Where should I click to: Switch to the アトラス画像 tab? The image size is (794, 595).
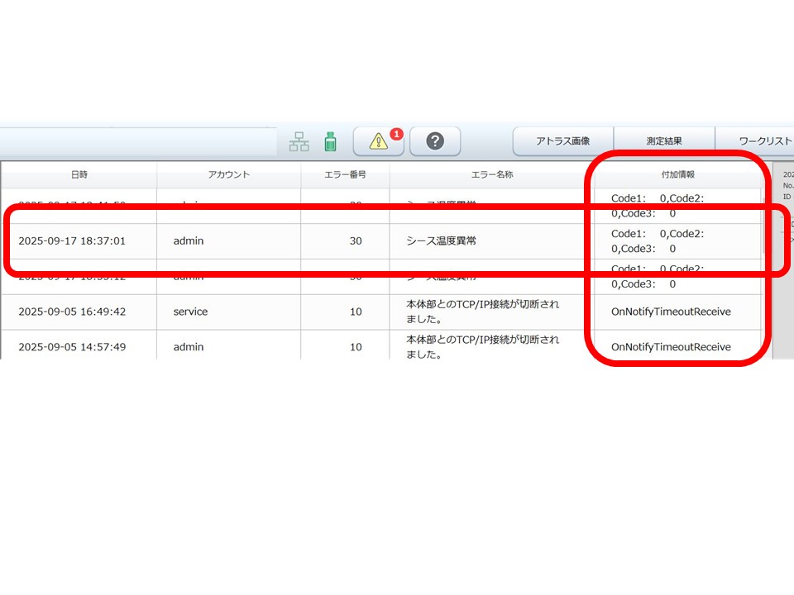[562, 141]
